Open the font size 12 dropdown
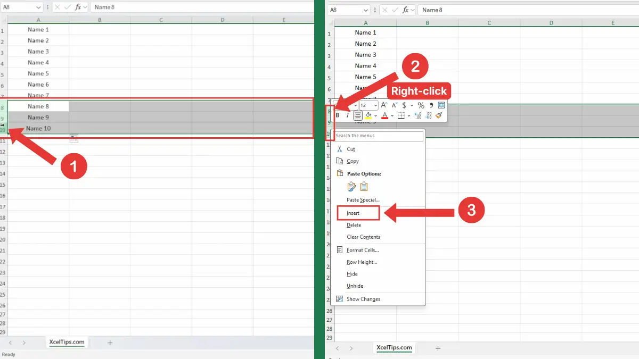The width and height of the screenshot is (639, 359). tap(374, 105)
